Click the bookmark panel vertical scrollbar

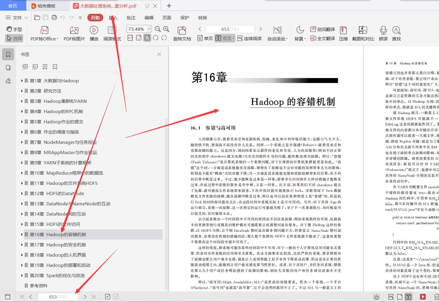166,204
